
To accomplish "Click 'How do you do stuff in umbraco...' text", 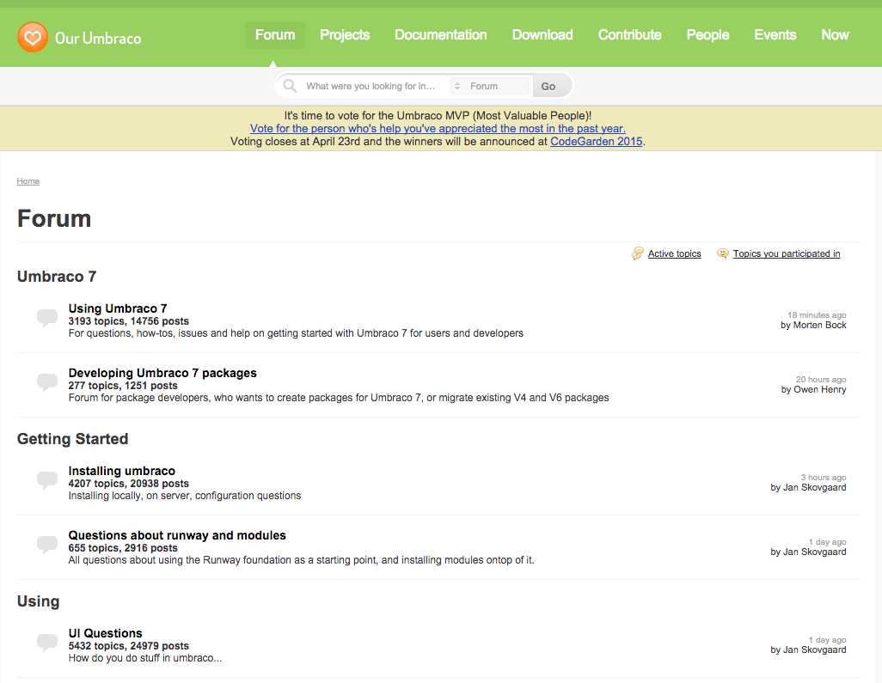I will coord(145,658).
